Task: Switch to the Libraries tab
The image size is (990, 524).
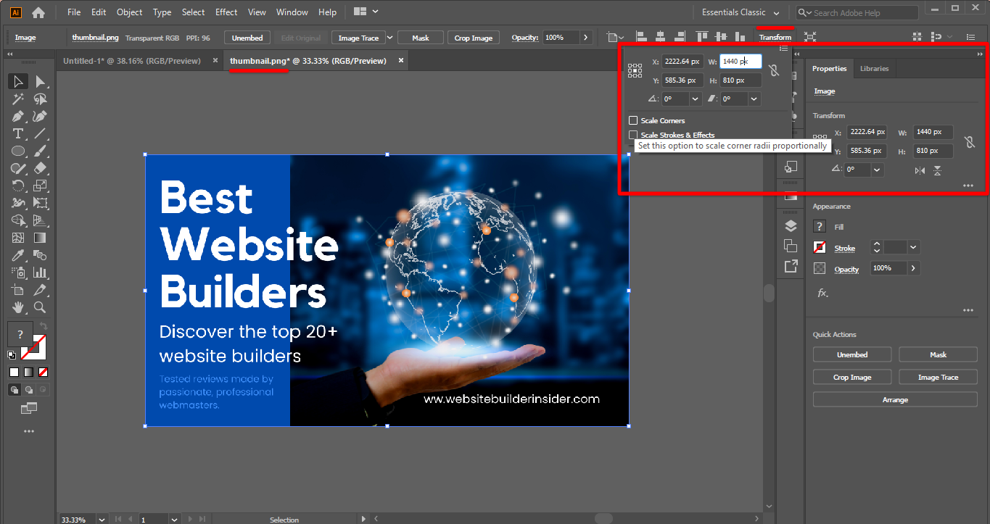Action: 874,68
